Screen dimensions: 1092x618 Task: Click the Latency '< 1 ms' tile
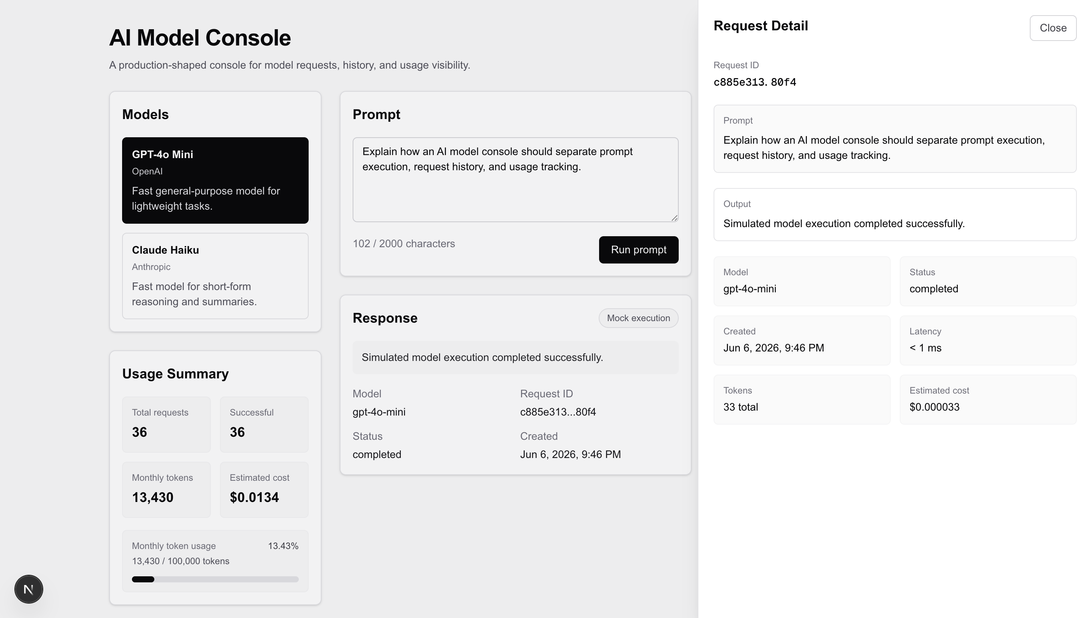(x=988, y=340)
